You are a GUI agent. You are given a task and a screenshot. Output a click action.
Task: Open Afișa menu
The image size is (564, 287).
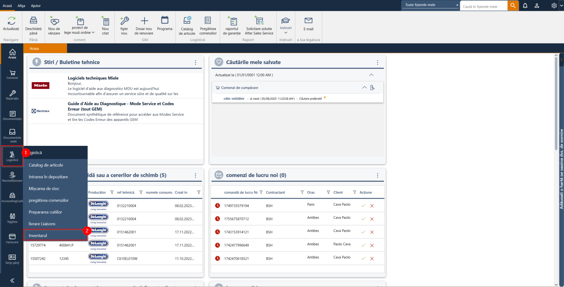(21, 6)
